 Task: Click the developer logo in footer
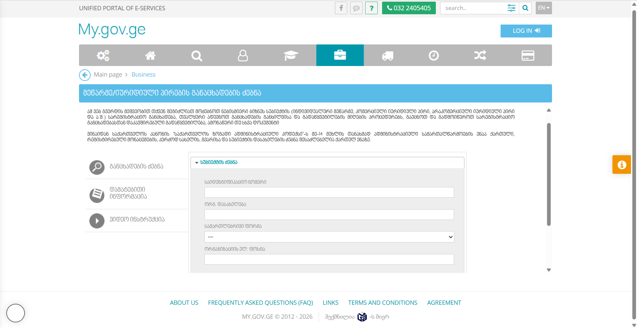point(362,317)
